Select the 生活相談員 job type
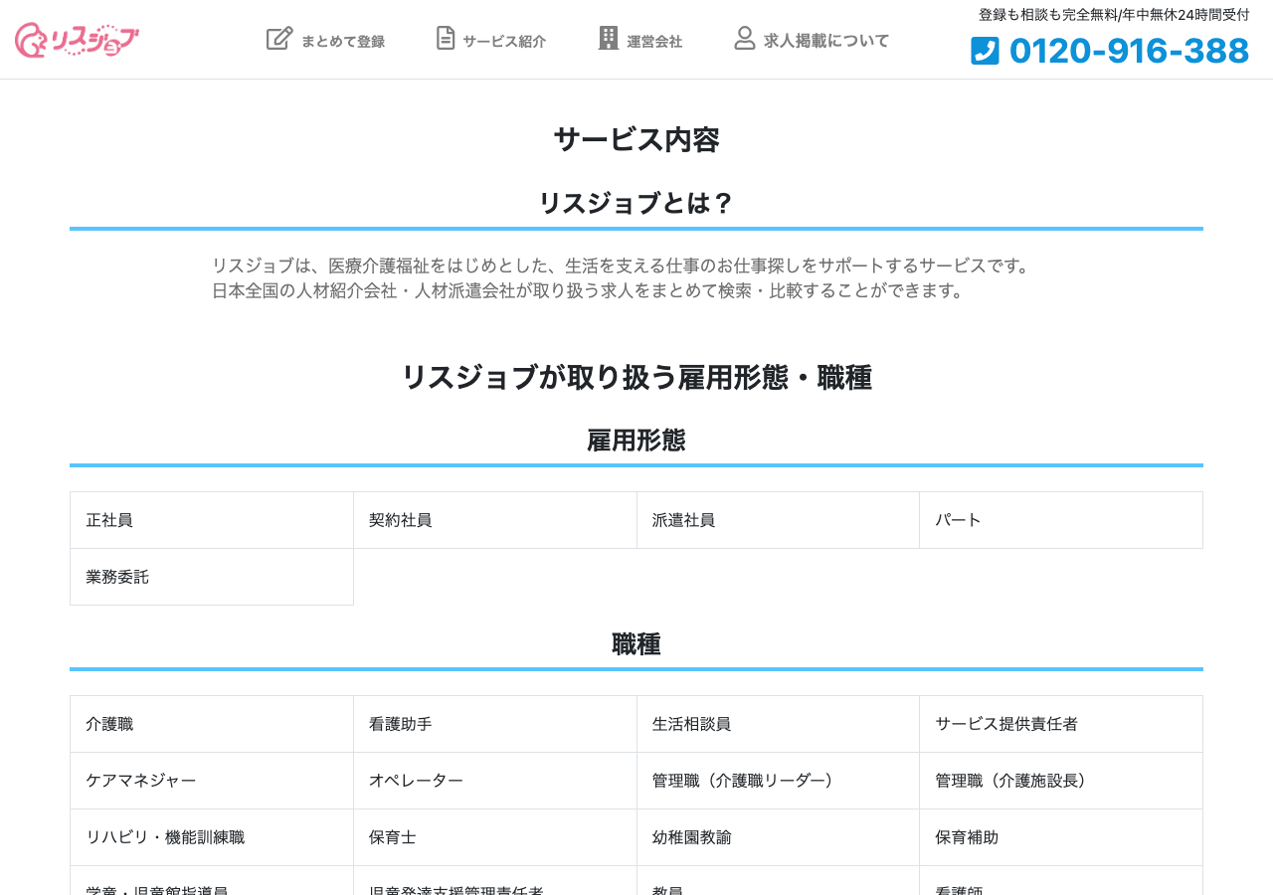Image resolution: width=1273 pixels, height=895 pixels. tap(779, 724)
